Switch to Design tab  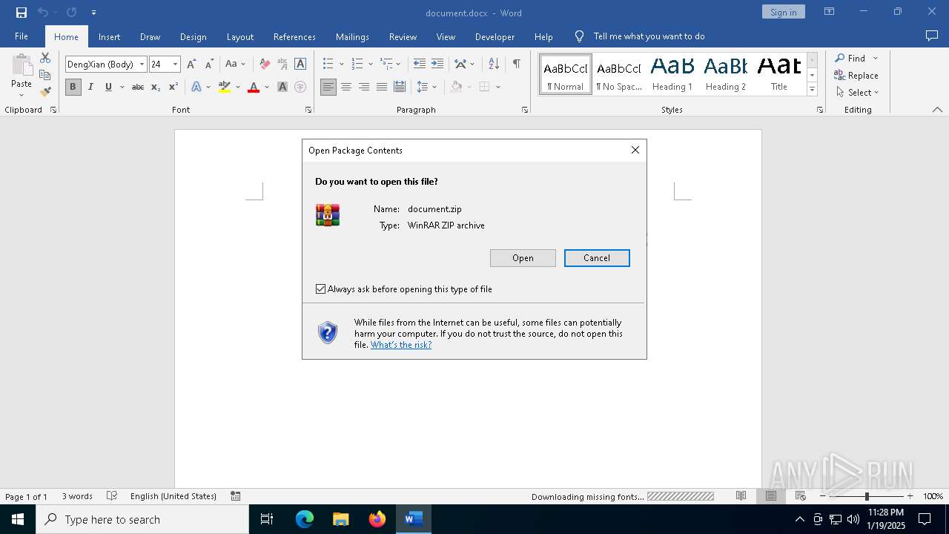(193, 36)
